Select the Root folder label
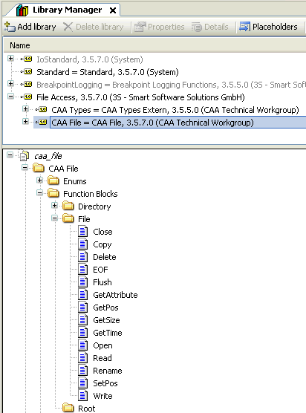306x413 pixels. tap(87, 409)
